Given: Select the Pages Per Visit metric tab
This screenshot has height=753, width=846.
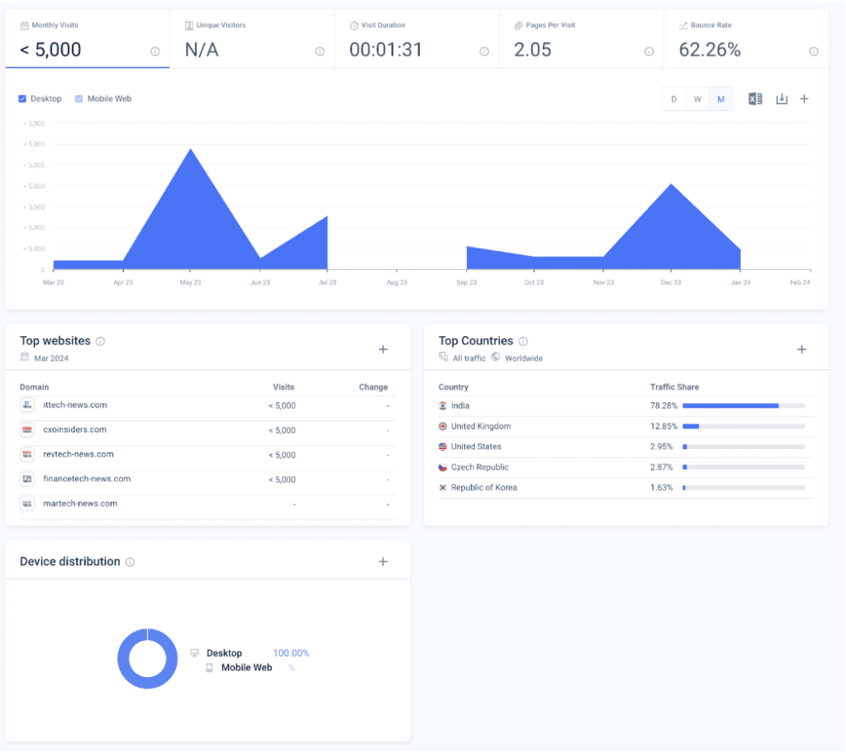Looking at the screenshot, I should tap(581, 38).
